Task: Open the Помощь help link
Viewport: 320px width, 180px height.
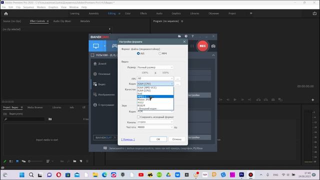Action: tap(128, 139)
